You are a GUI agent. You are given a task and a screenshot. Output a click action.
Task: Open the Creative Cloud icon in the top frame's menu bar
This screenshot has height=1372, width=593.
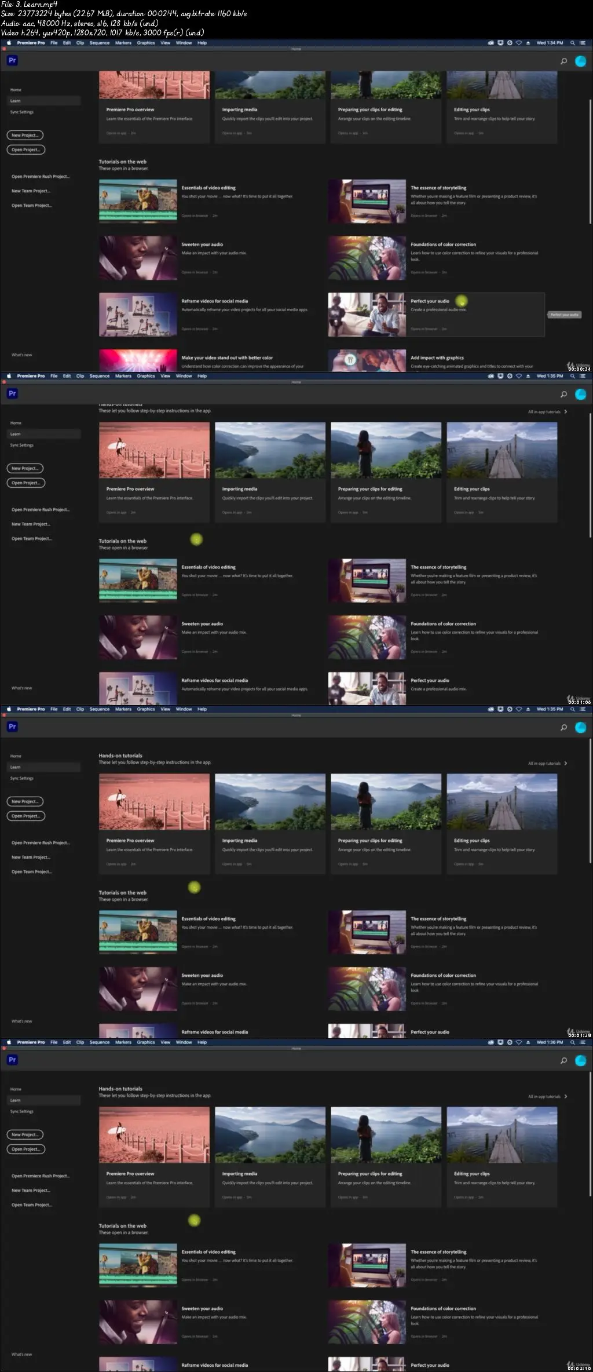pos(491,43)
